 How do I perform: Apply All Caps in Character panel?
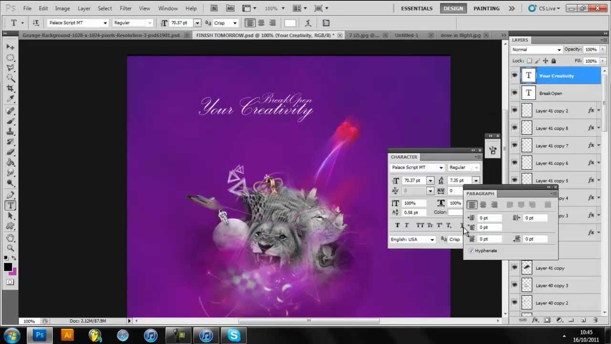(420, 225)
